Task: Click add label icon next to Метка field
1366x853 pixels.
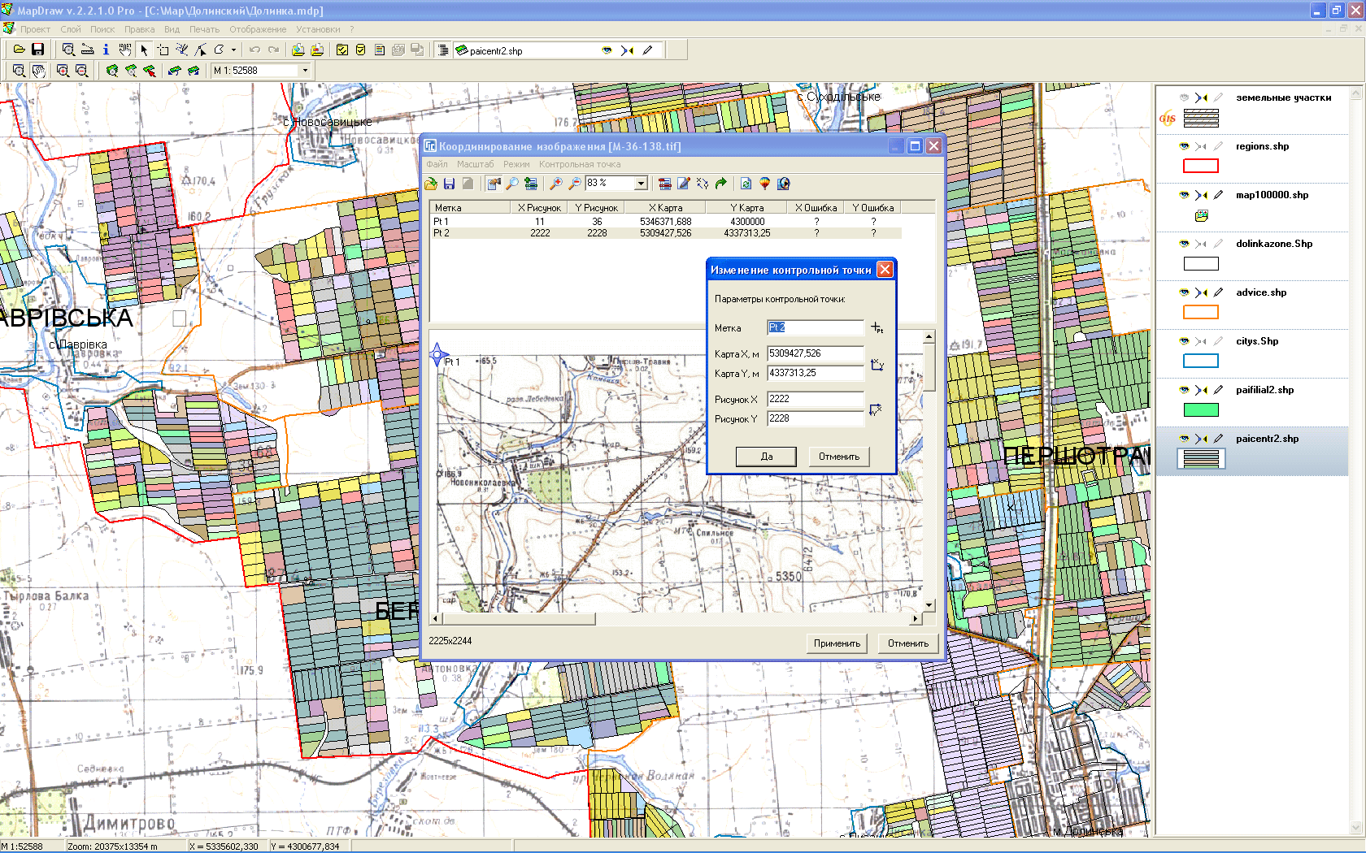Action: tap(877, 327)
